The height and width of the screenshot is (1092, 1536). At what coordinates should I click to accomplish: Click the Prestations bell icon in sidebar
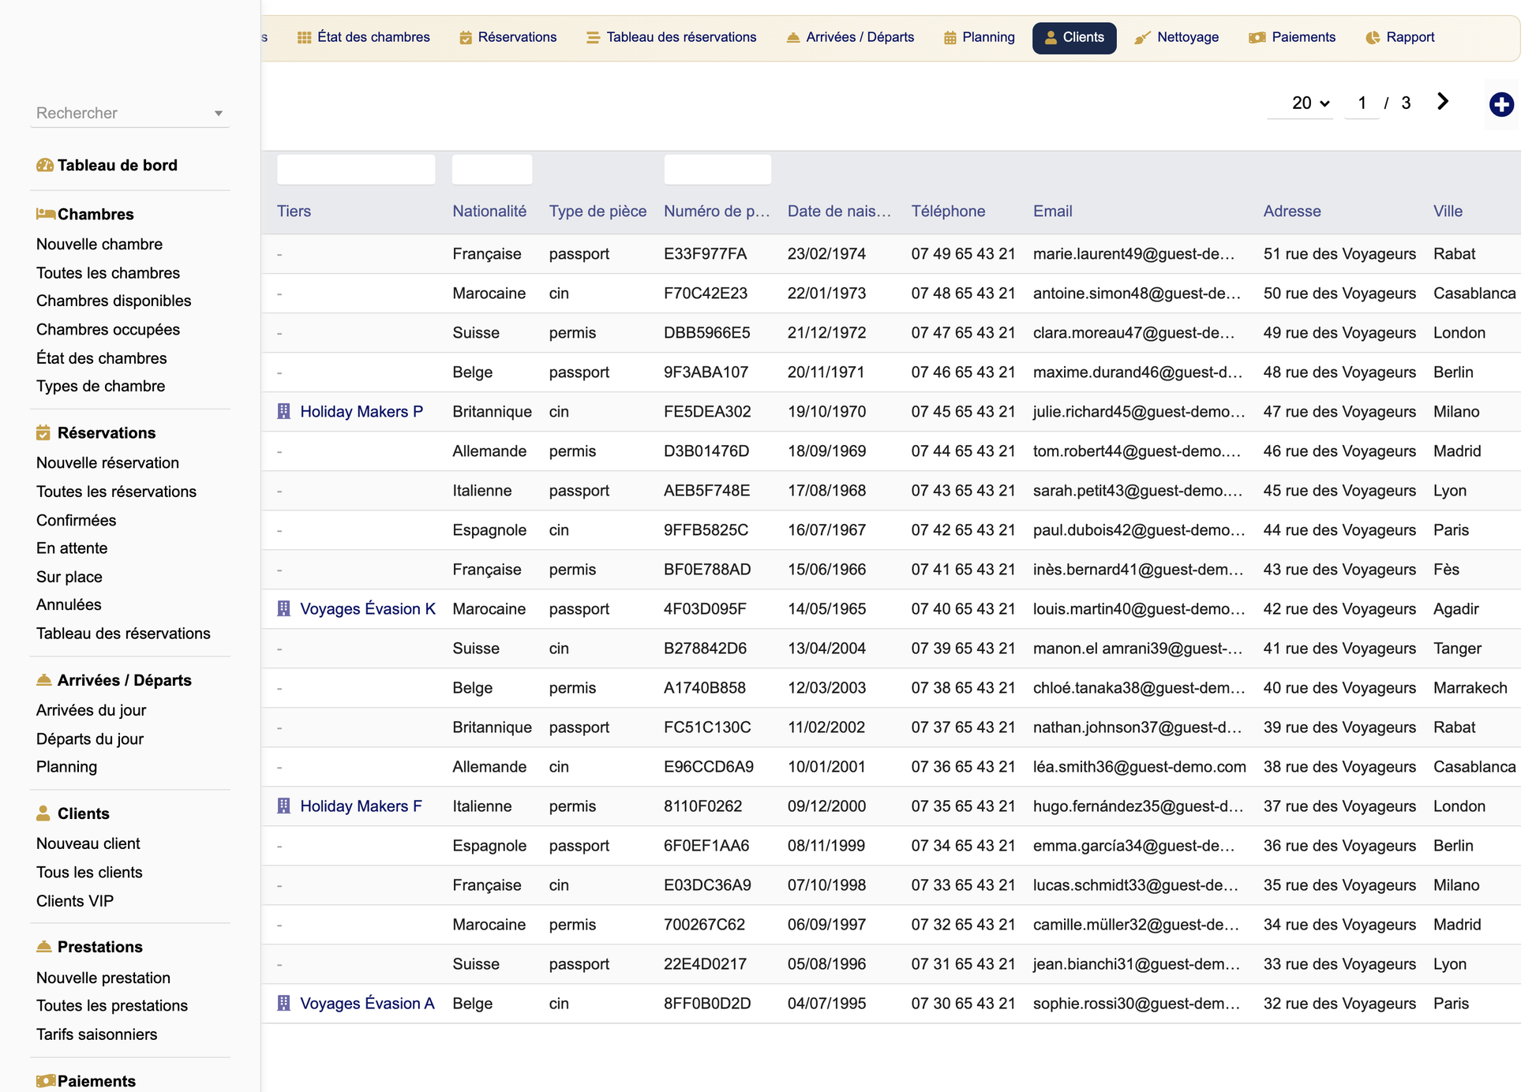[44, 946]
